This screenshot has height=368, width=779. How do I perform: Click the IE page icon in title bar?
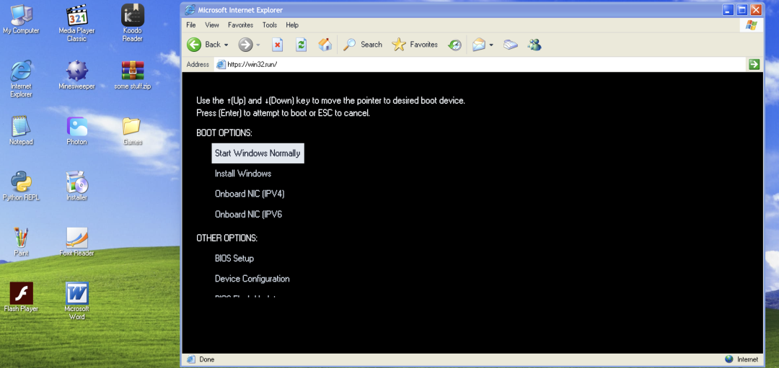(x=189, y=9)
